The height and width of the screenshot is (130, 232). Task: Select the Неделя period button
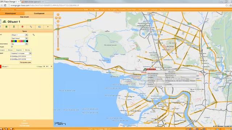[x=19, y=50]
